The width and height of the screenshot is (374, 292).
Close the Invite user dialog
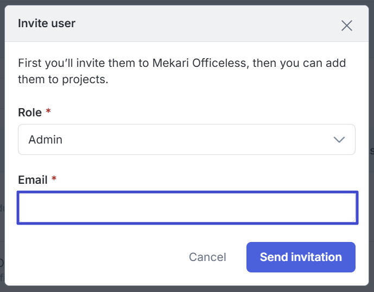346,25
